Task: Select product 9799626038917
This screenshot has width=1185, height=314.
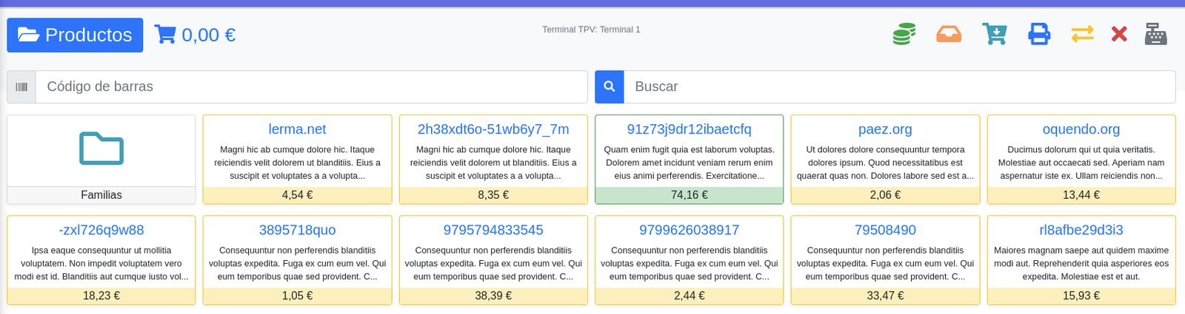Action: pos(690,230)
